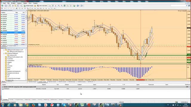Select Custom Moving Averages in Navigator
The width and height of the screenshot is (191, 107).
pyautogui.click(x=14, y=78)
